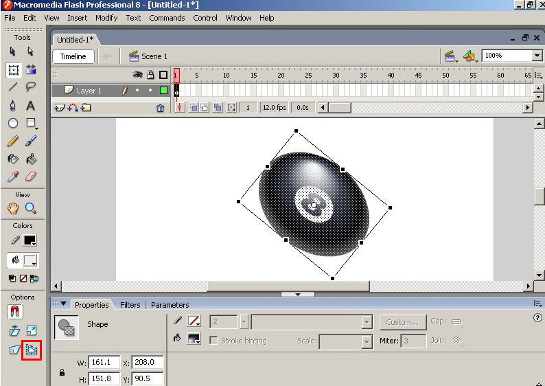This screenshot has width=545, height=386.
Task: Select the Free Transform tool
Action: (14, 70)
